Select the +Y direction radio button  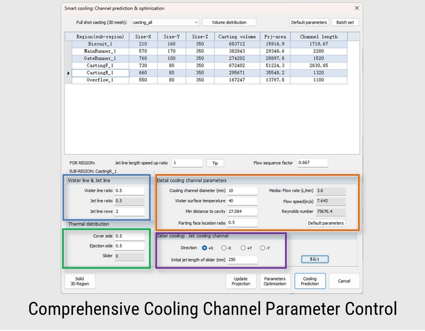pyautogui.click(x=243, y=248)
